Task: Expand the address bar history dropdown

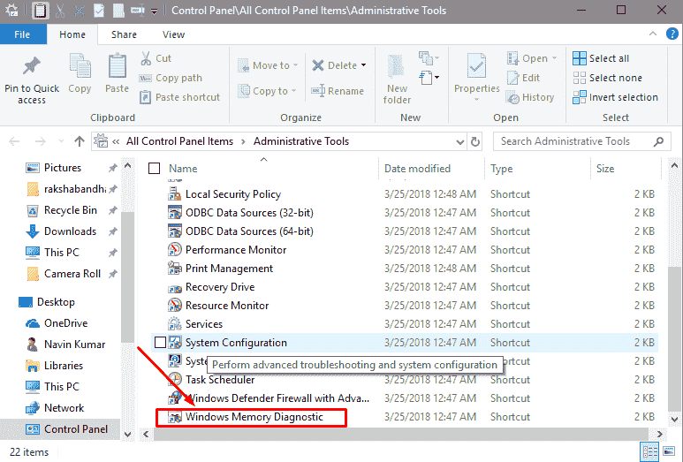Action: click(x=460, y=141)
